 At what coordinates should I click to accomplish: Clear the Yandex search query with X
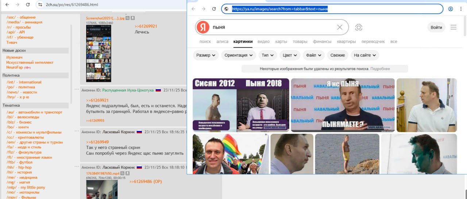tap(340, 27)
